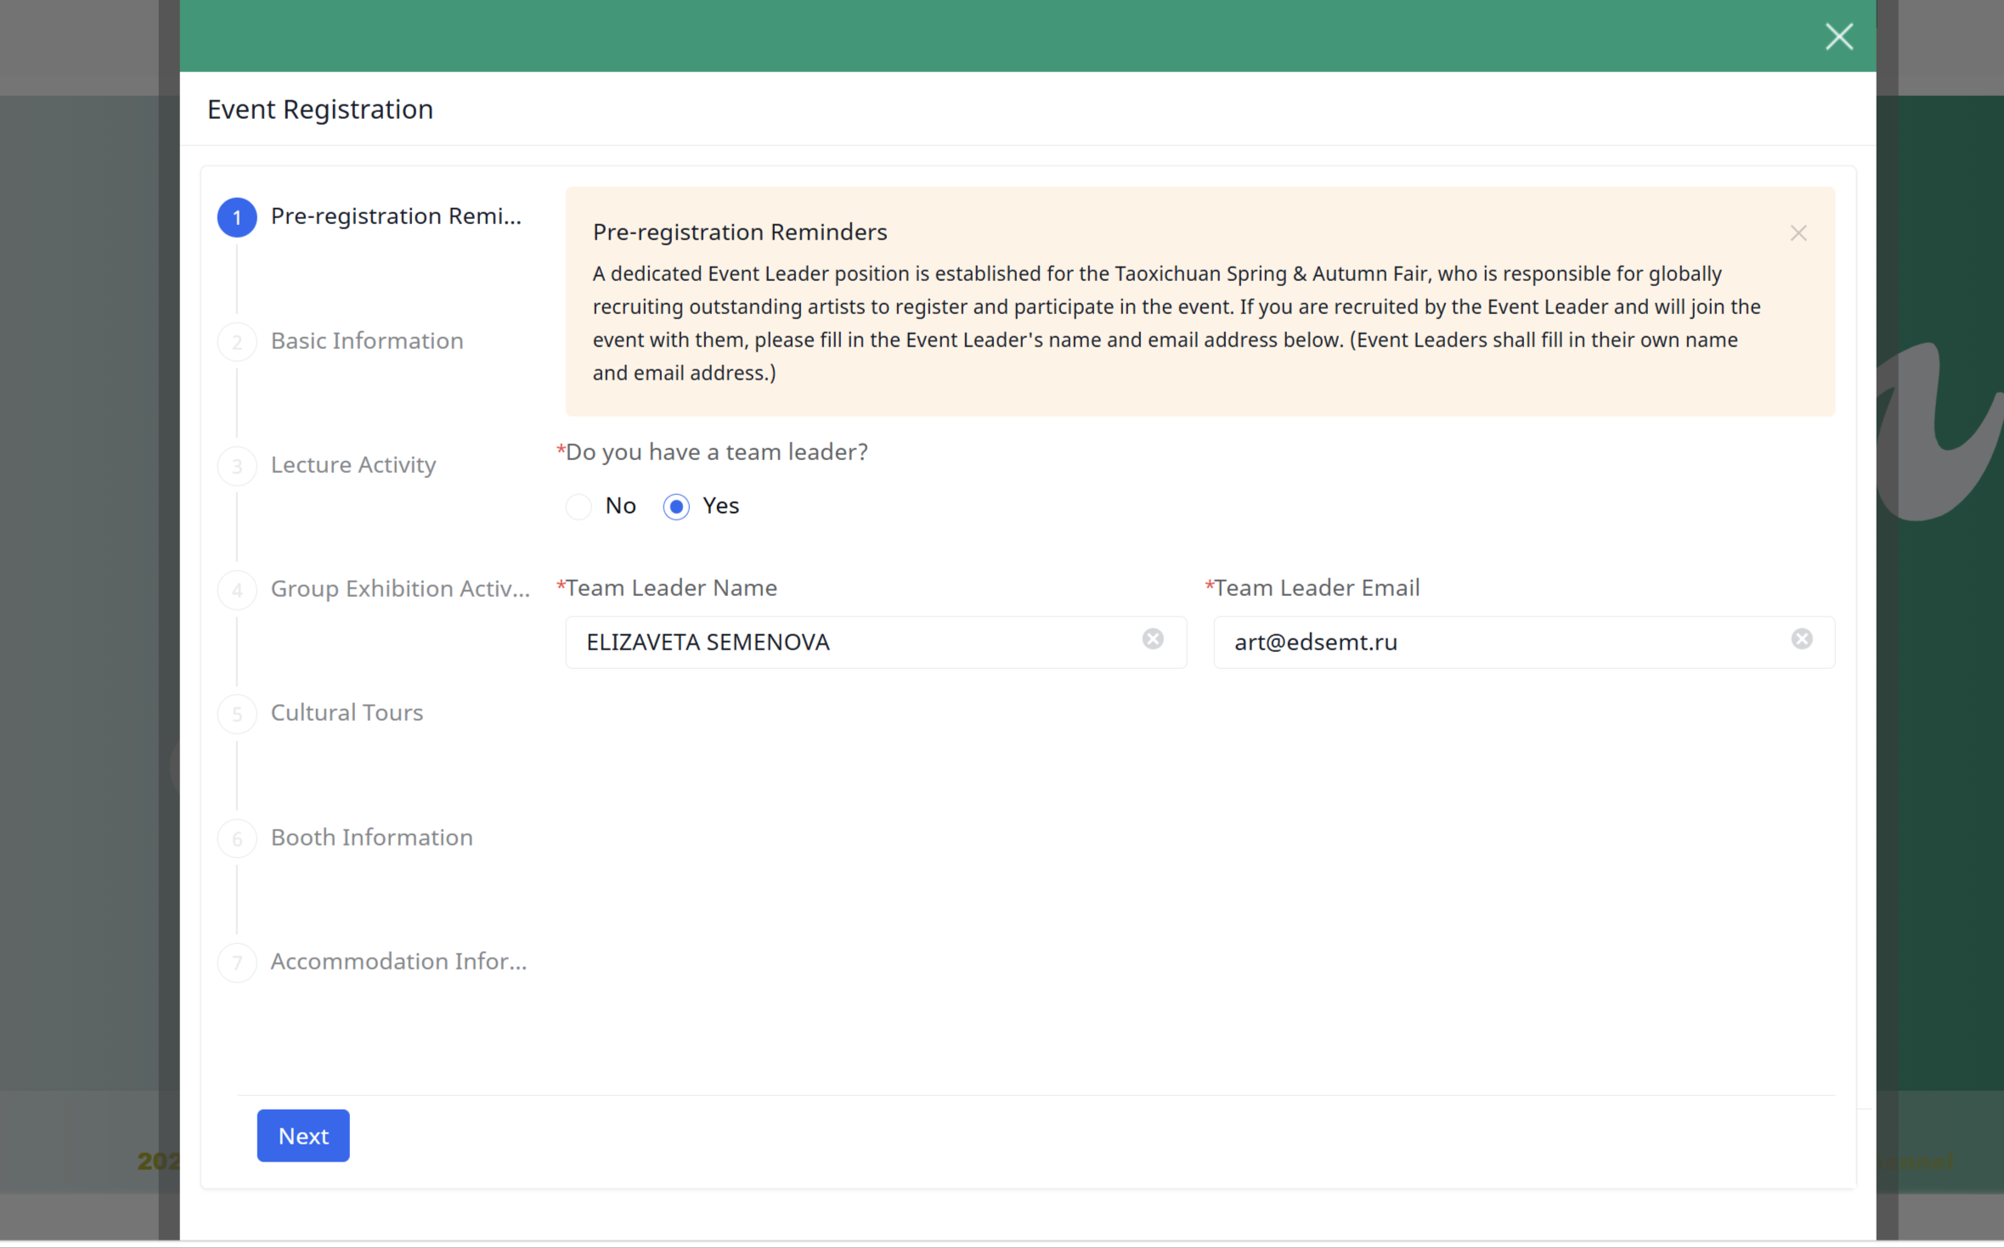Close the Event Registration dialog
The image size is (2004, 1248).
pos(1839,37)
